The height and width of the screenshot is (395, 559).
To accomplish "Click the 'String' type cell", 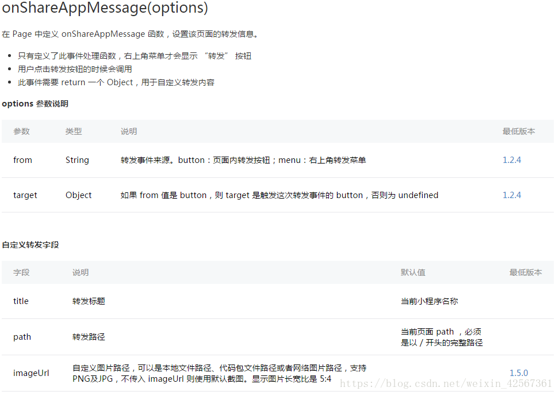I will [77, 160].
